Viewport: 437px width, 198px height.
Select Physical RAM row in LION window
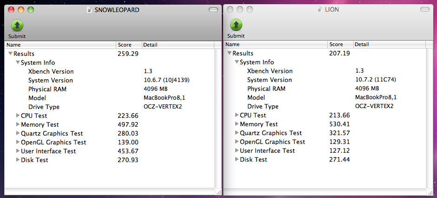click(324, 89)
